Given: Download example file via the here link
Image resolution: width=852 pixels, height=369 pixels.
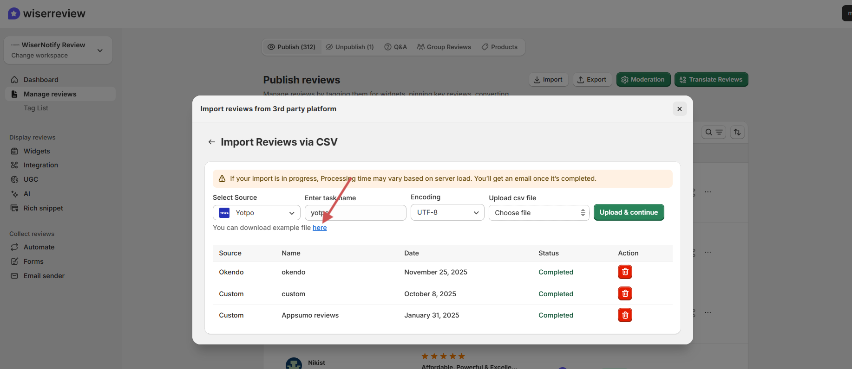Looking at the screenshot, I should [x=320, y=228].
